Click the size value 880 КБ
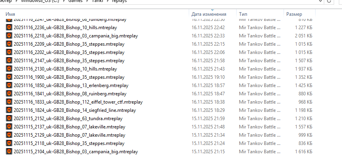342x156 pixels. tap(305, 94)
